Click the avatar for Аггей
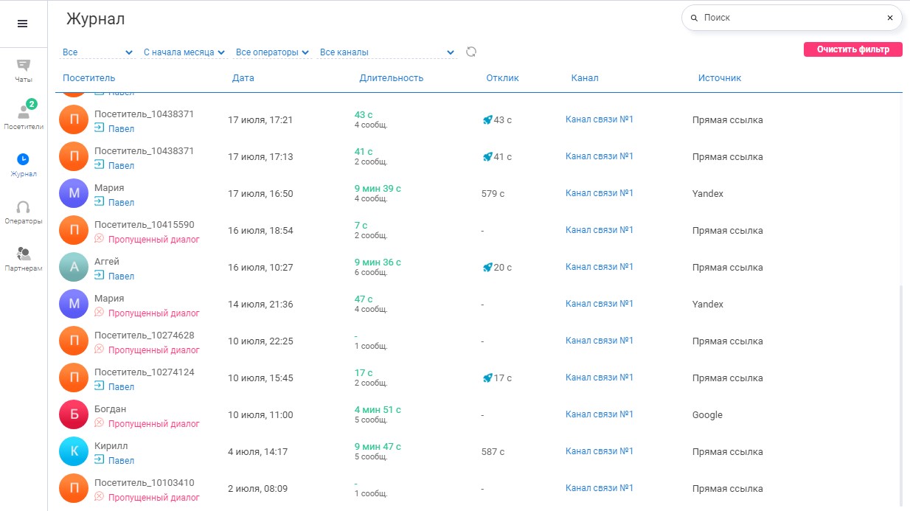910x511 pixels. click(x=74, y=267)
